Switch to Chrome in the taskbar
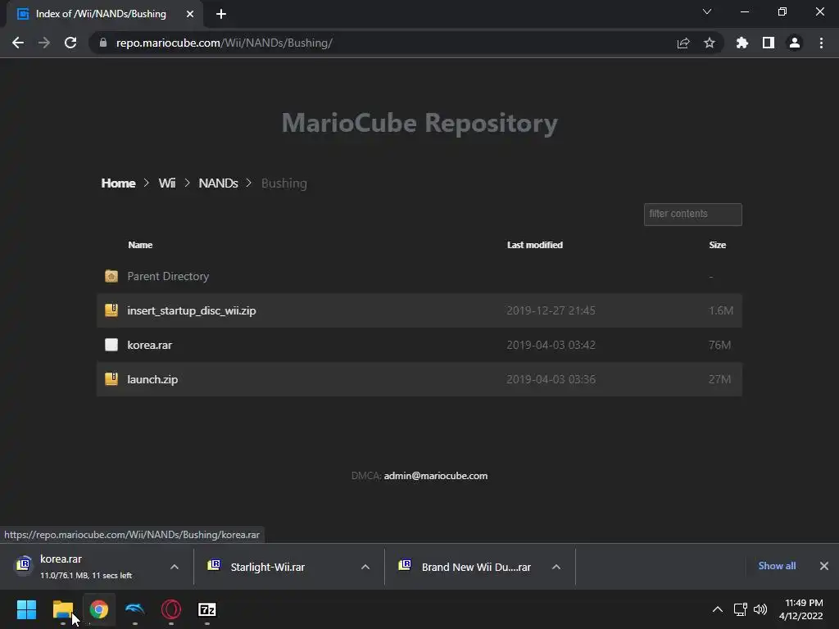 tap(99, 609)
